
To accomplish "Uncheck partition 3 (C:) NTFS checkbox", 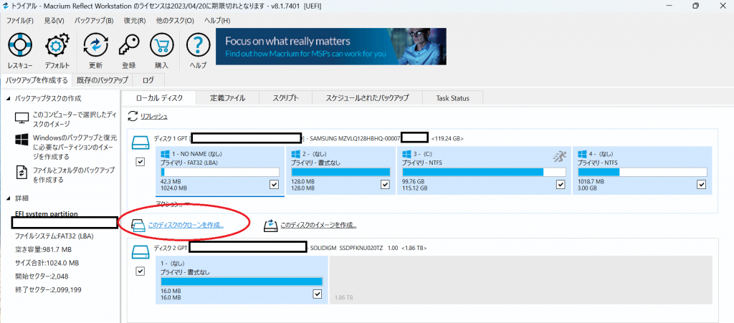I will click(561, 185).
